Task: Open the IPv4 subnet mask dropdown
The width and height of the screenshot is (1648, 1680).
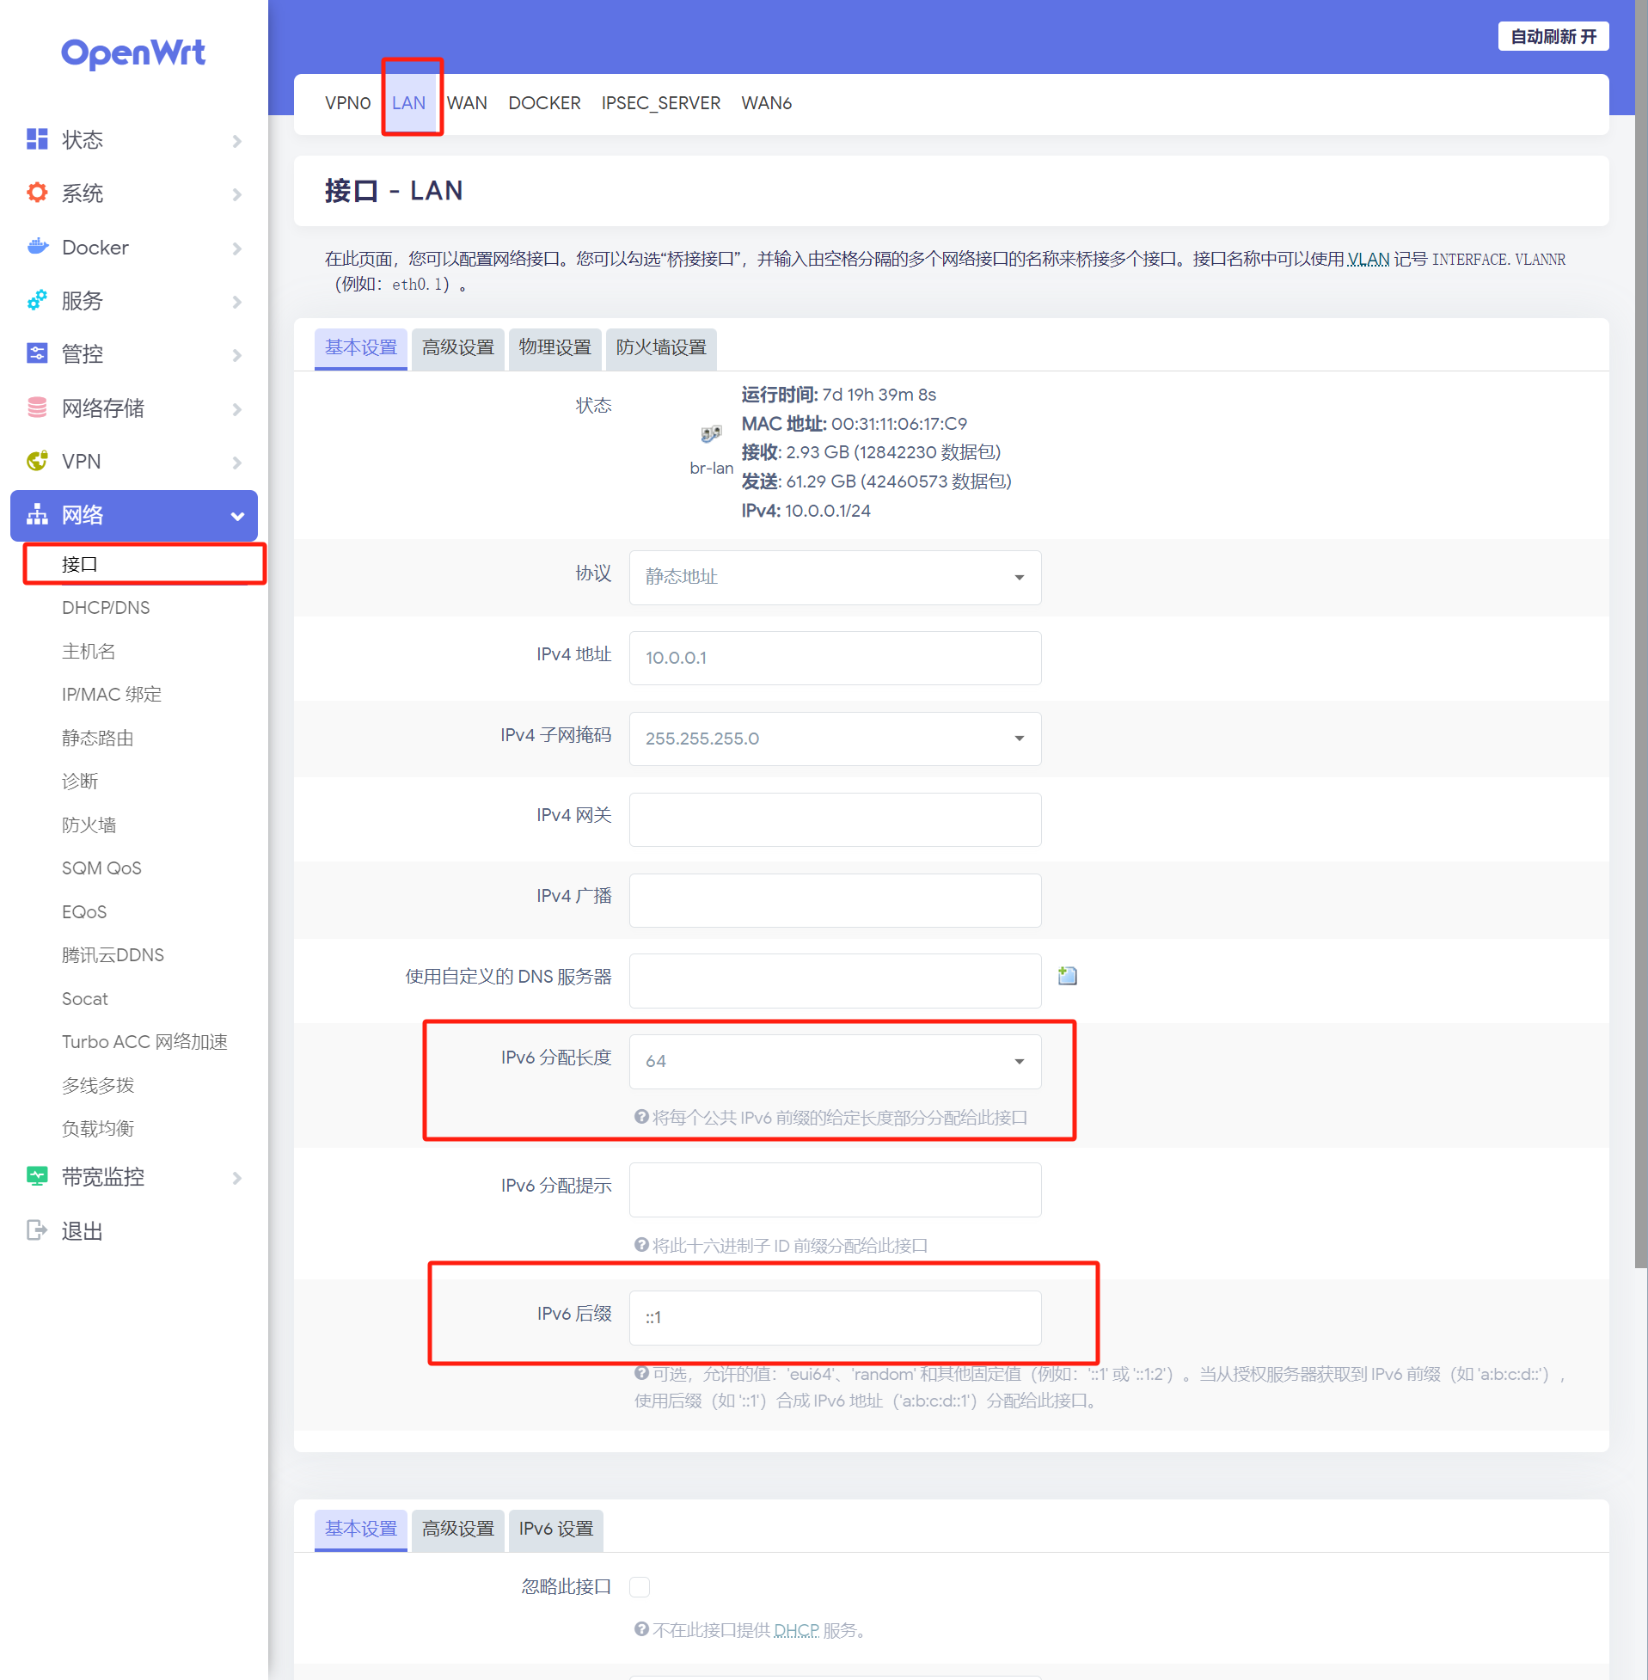Action: (x=835, y=739)
